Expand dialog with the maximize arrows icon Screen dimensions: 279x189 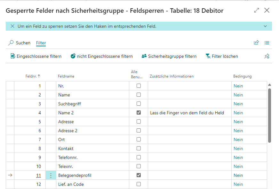tap(257, 10)
